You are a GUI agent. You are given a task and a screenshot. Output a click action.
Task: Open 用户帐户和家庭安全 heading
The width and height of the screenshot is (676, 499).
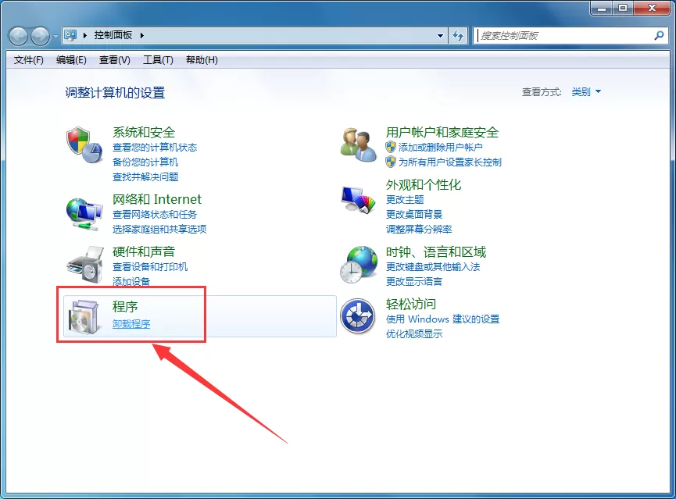click(x=442, y=132)
